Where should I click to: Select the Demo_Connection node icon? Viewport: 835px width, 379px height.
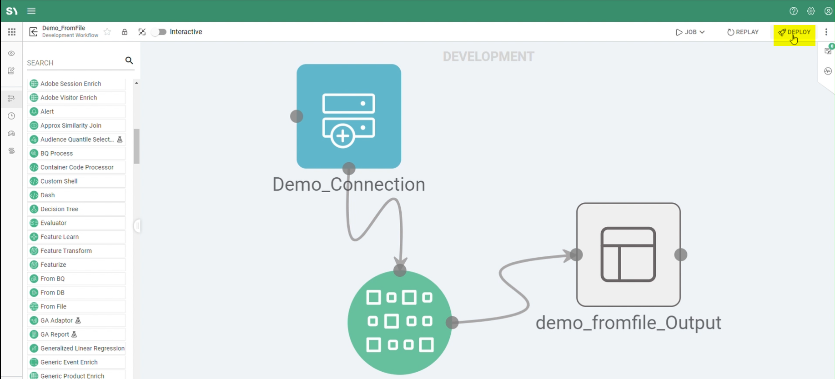349,116
